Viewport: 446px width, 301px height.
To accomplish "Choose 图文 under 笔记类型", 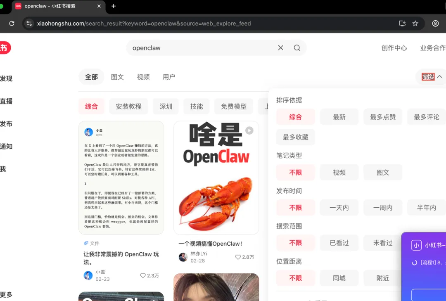I will click(383, 173).
